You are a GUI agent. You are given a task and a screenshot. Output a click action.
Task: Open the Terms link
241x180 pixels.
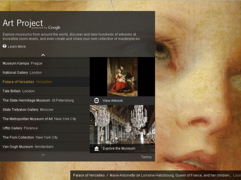(146, 157)
